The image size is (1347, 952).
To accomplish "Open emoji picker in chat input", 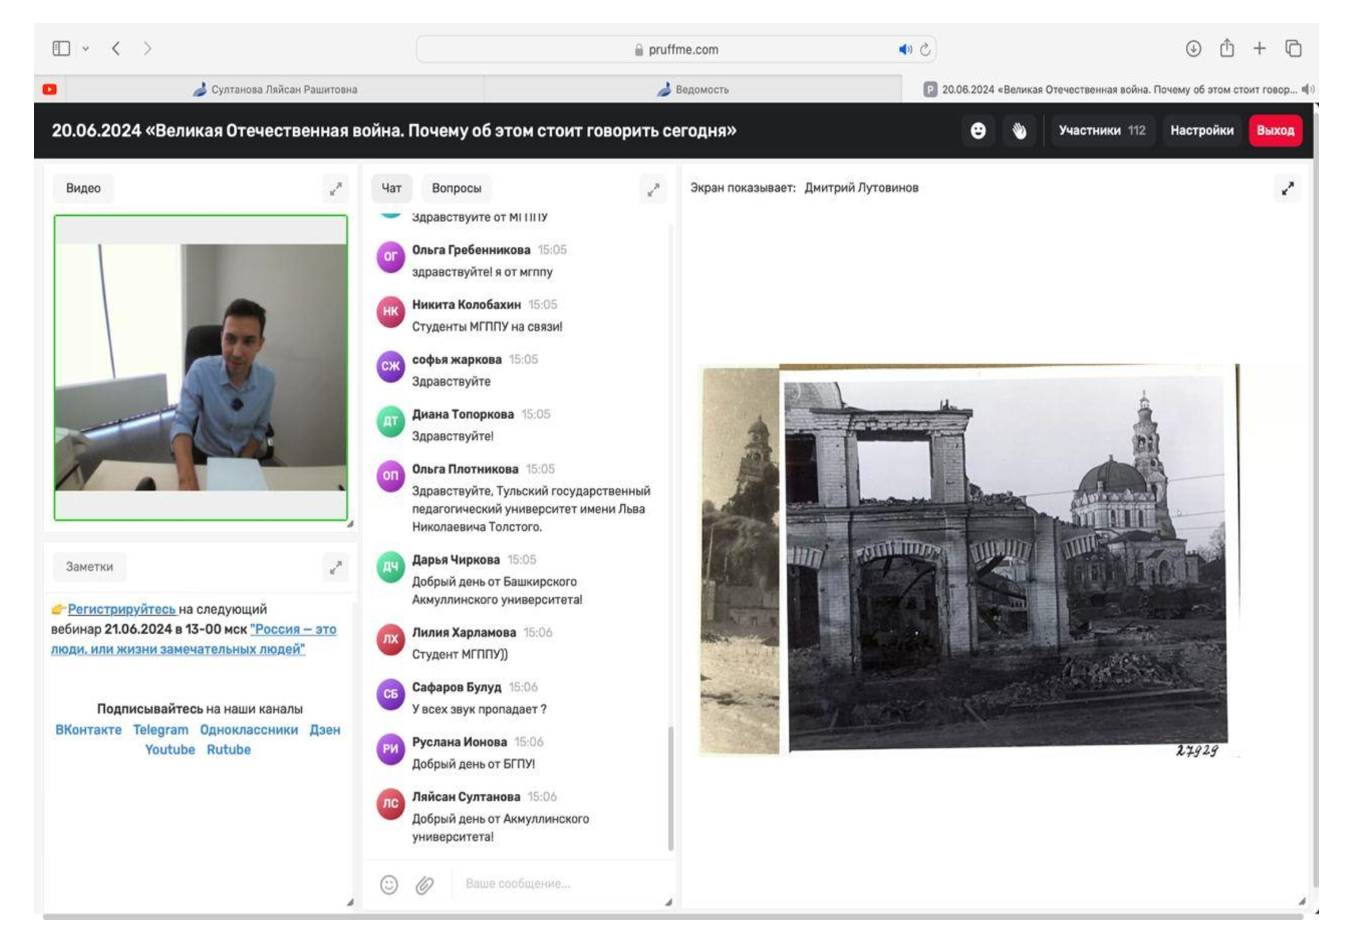I will point(389,884).
